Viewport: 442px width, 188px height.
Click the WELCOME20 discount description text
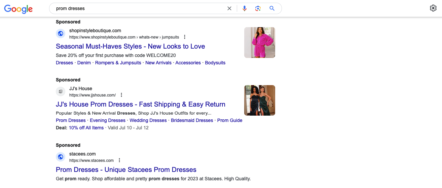click(116, 55)
